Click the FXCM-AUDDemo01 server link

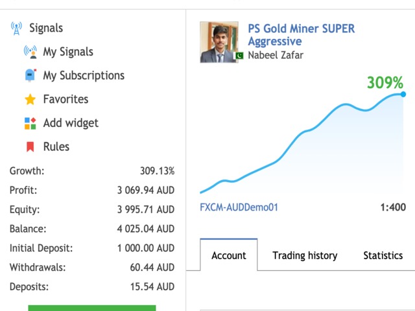(x=239, y=208)
